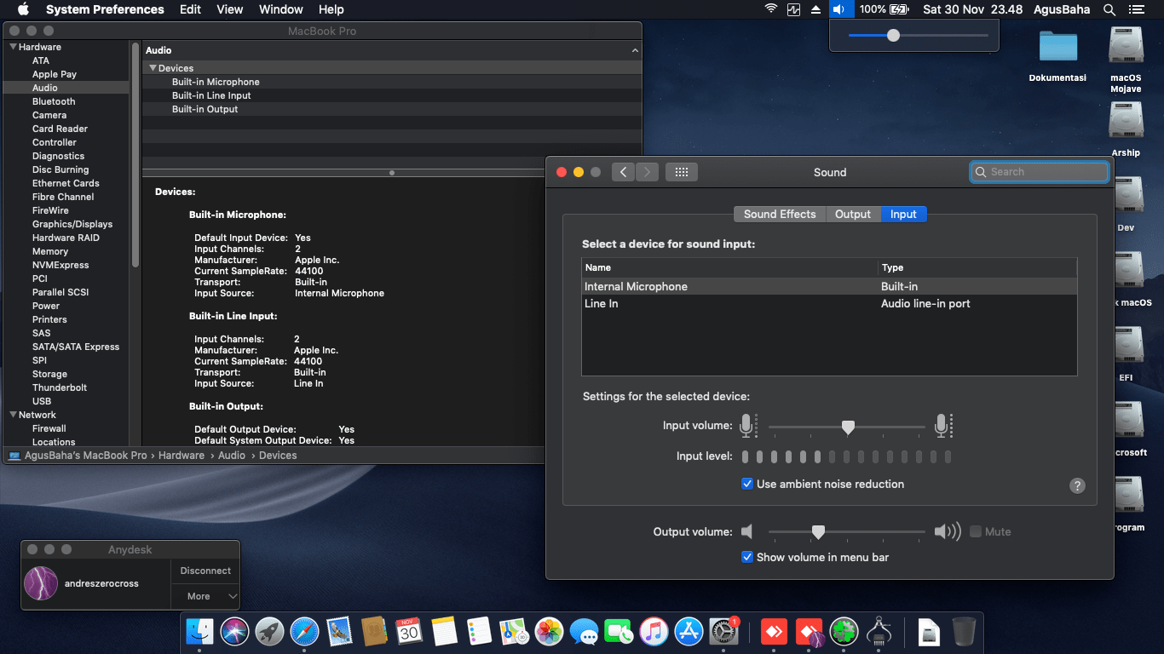Open Contacts book icon in dock
The width and height of the screenshot is (1164, 654).
click(x=374, y=632)
